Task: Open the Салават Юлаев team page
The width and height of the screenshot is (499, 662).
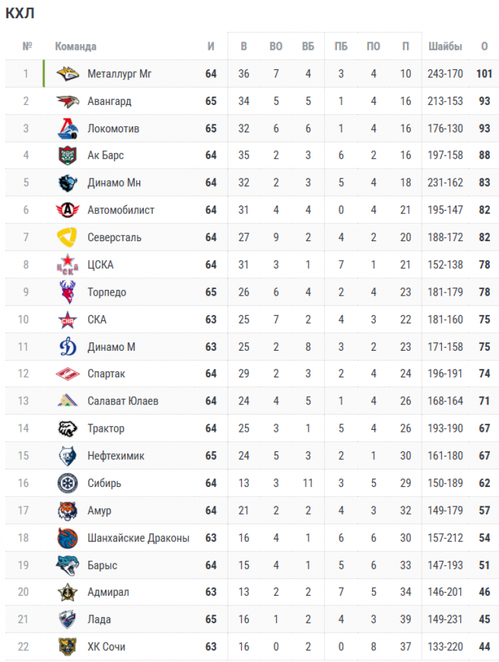Action: pyautogui.click(x=122, y=401)
